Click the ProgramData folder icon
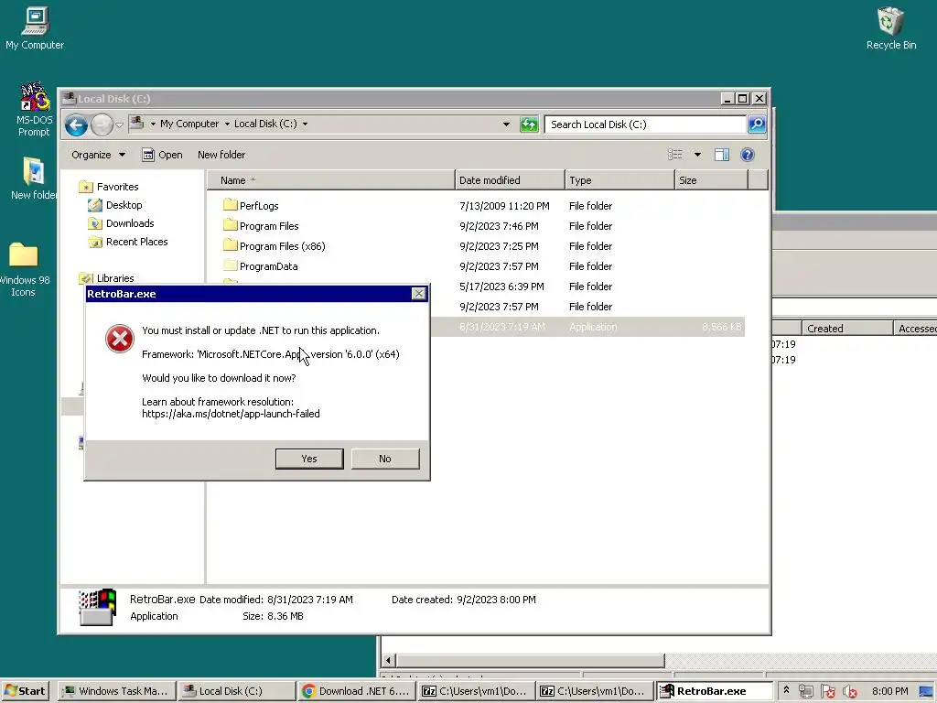The height and width of the screenshot is (703, 937). 230,265
